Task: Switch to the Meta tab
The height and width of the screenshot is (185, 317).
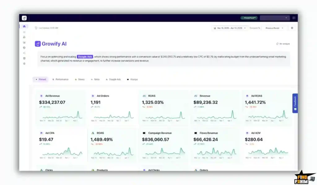Action: pyautogui.click(x=97, y=79)
